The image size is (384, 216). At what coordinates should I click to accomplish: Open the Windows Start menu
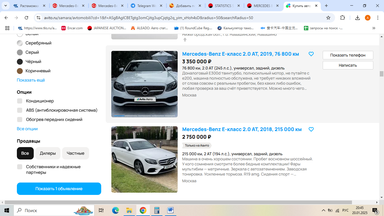coord(7,210)
